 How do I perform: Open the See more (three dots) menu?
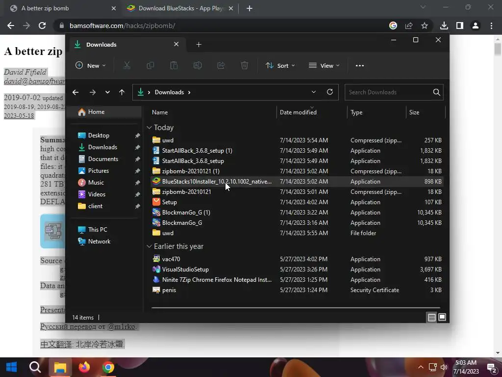tap(359, 65)
